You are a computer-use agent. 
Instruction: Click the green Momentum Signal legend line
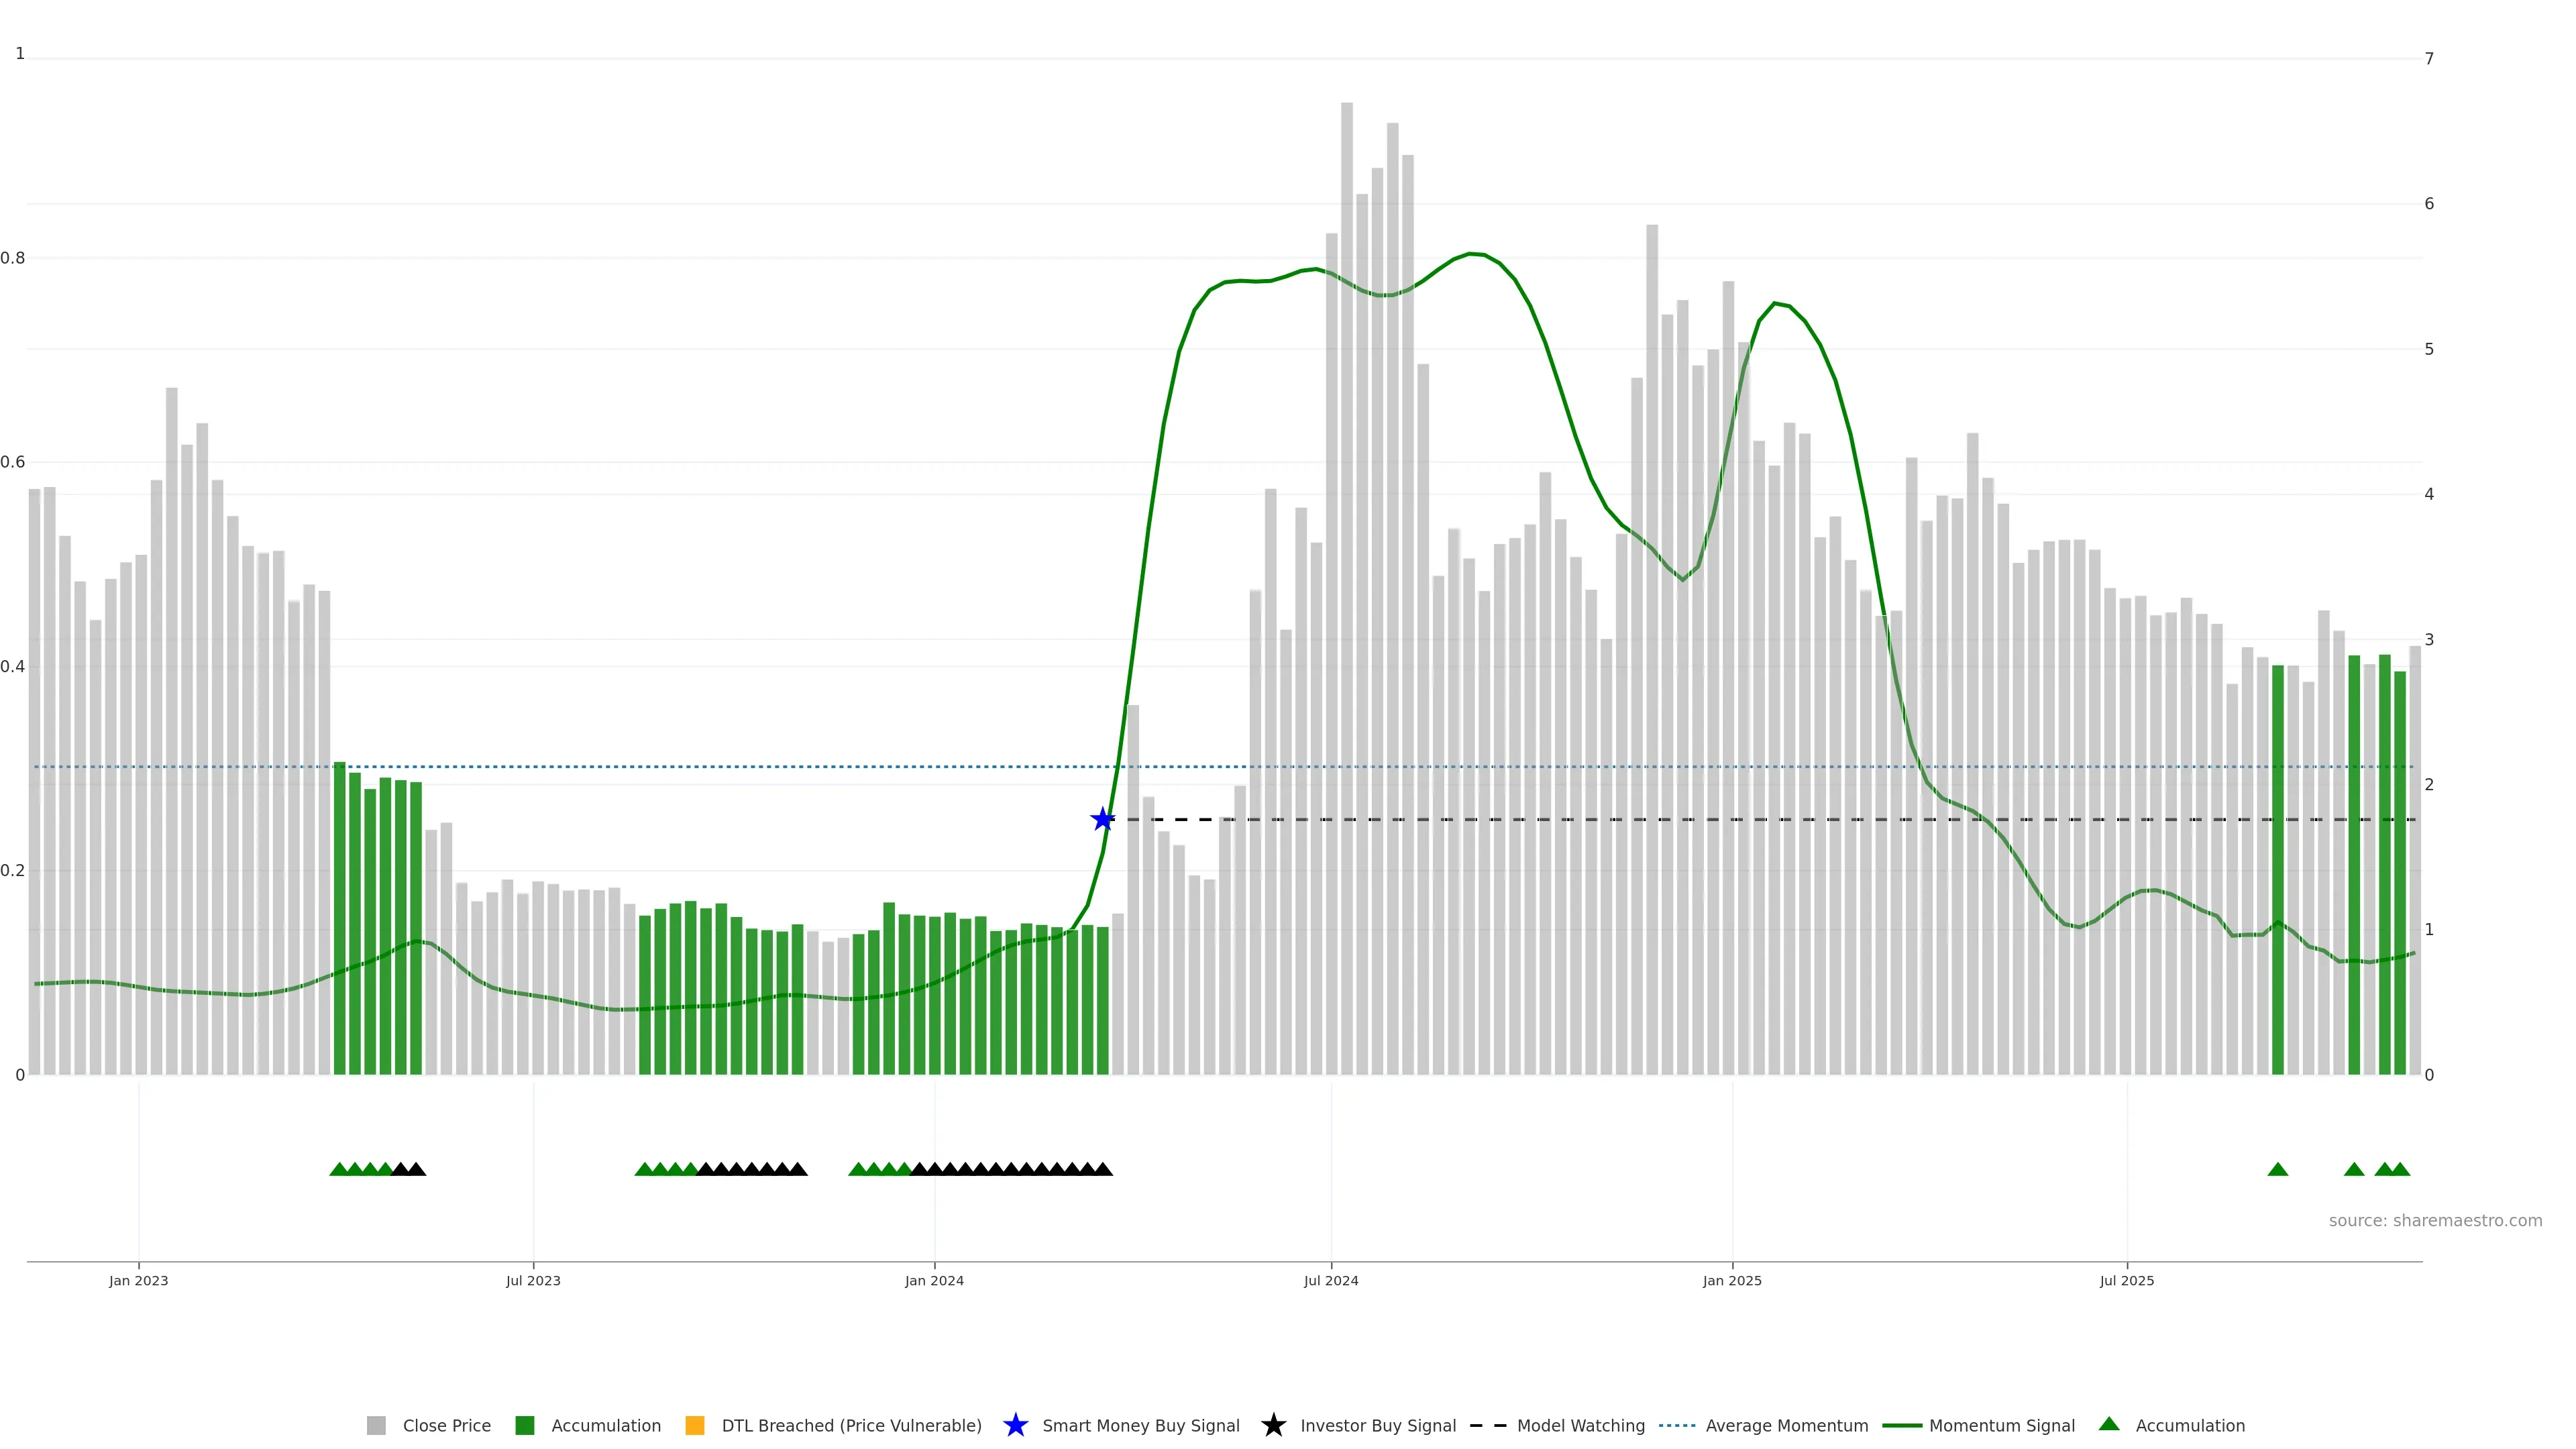1901,1426
